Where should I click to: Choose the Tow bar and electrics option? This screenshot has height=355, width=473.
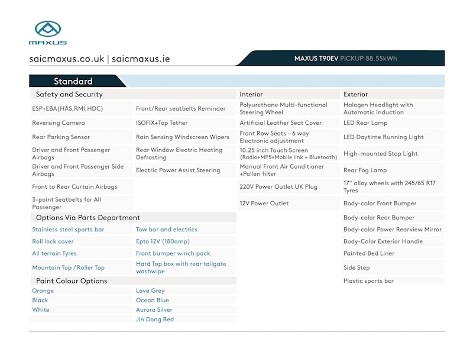167,230
